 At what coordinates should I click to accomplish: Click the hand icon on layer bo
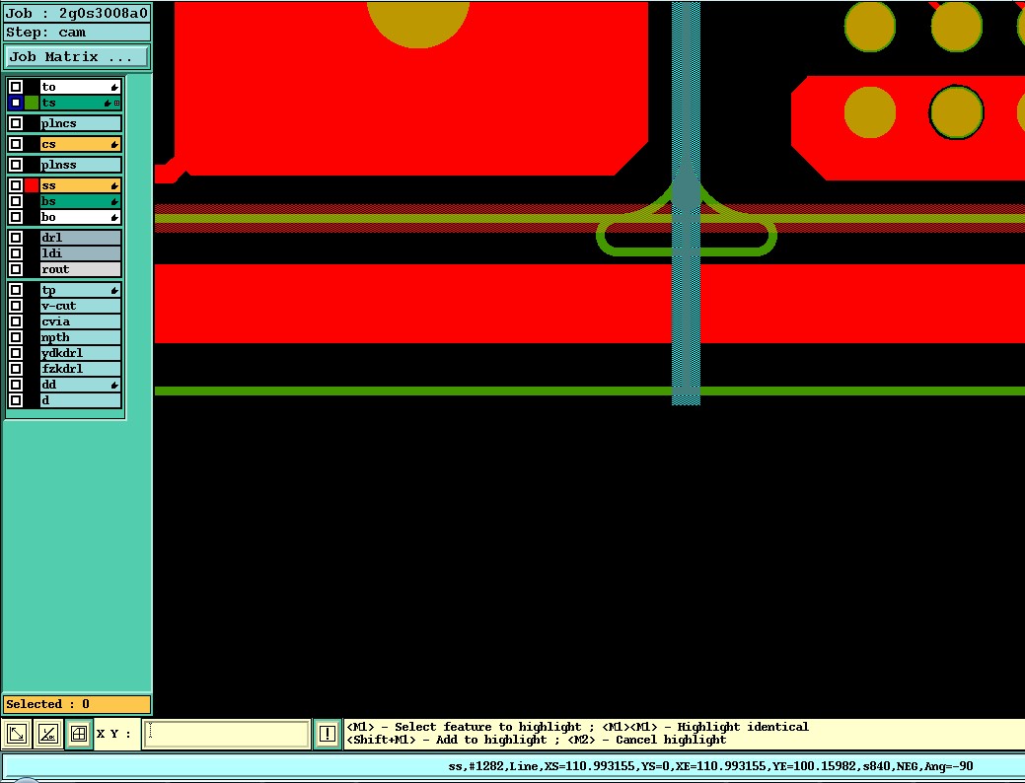pyautogui.click(x=114, y=218)
